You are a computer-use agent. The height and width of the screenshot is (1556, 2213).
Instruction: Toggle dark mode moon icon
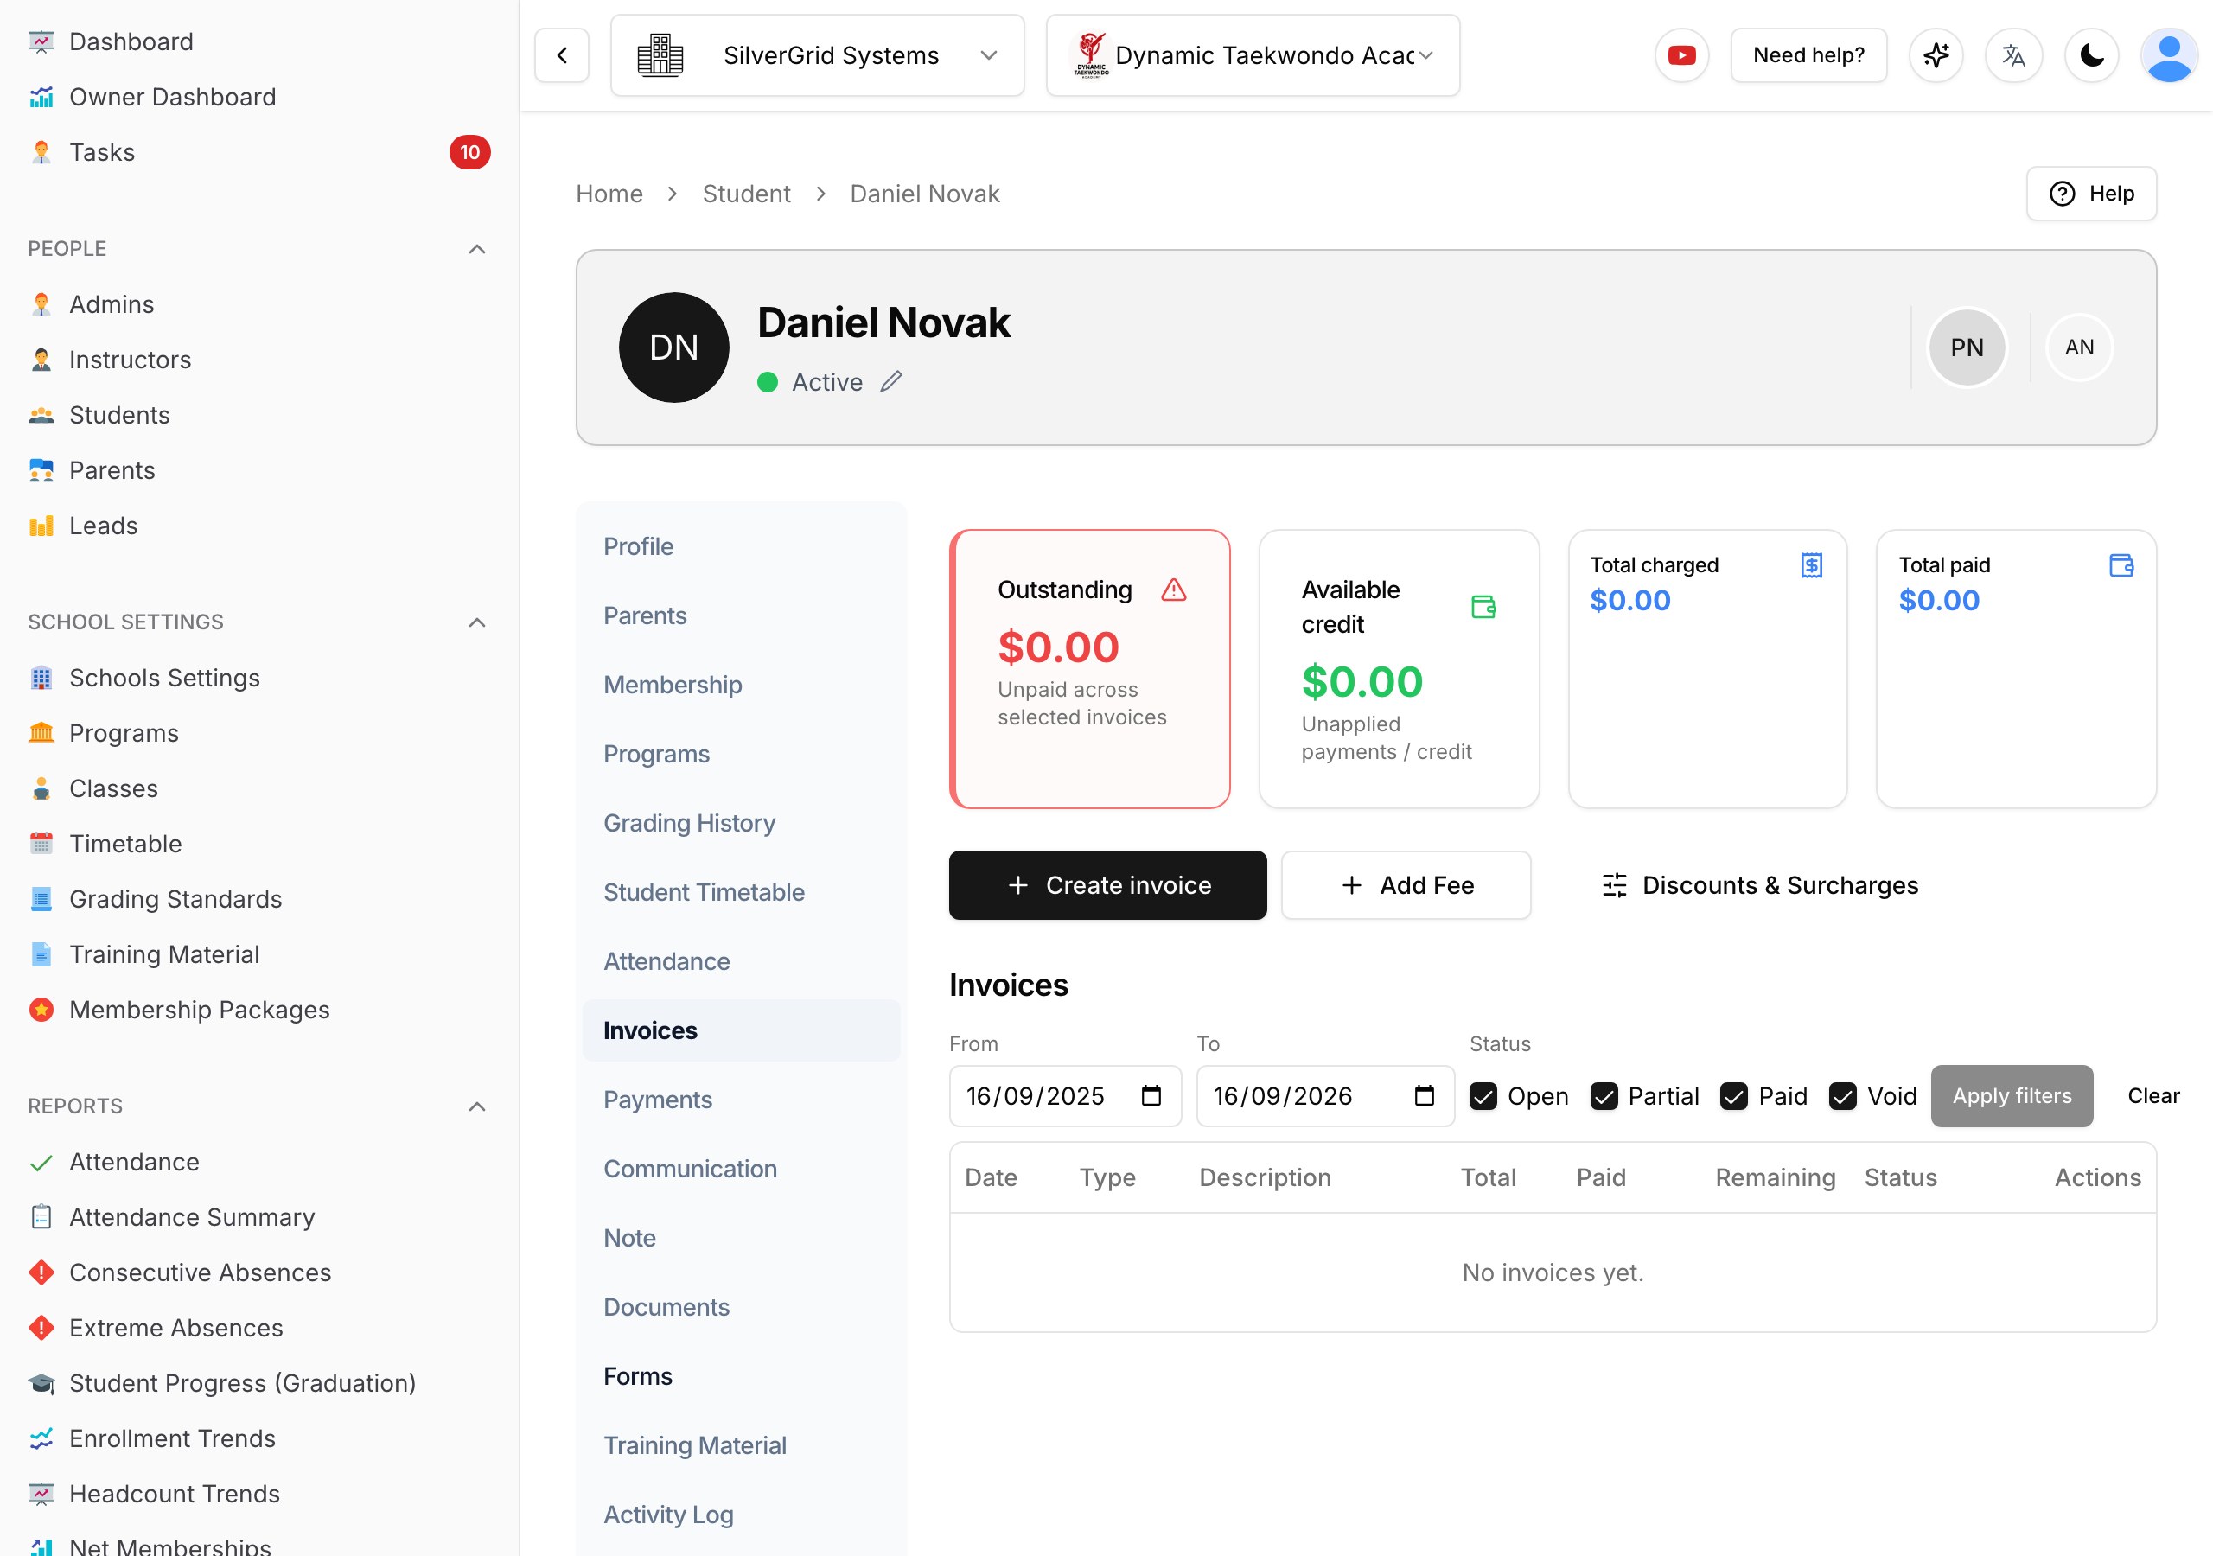(x=2092, y=56)
